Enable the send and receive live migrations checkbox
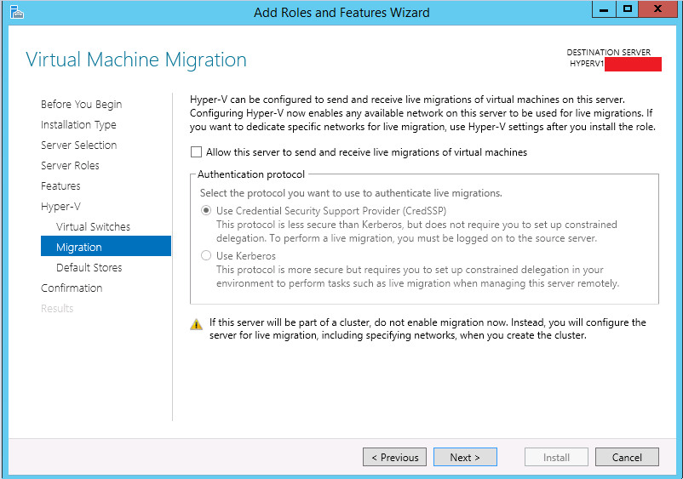Screen dimensions: 683x479 (197, 151)
